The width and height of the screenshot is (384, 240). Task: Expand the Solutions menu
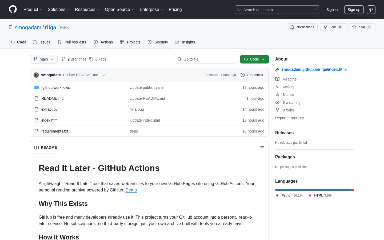[59, 9]
